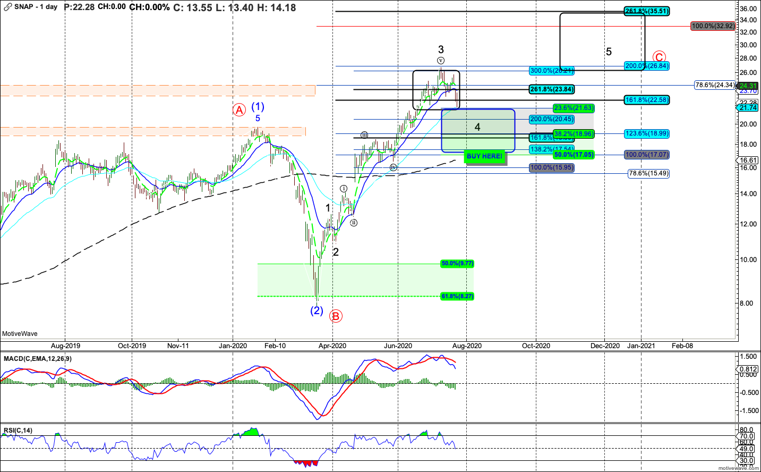The height and width of the screenshot is (472, 761).
Task: Select the 61.8%(8.27) green zone label
Action: 457,296
